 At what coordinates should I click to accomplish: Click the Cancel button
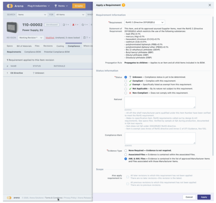[189, 197]
